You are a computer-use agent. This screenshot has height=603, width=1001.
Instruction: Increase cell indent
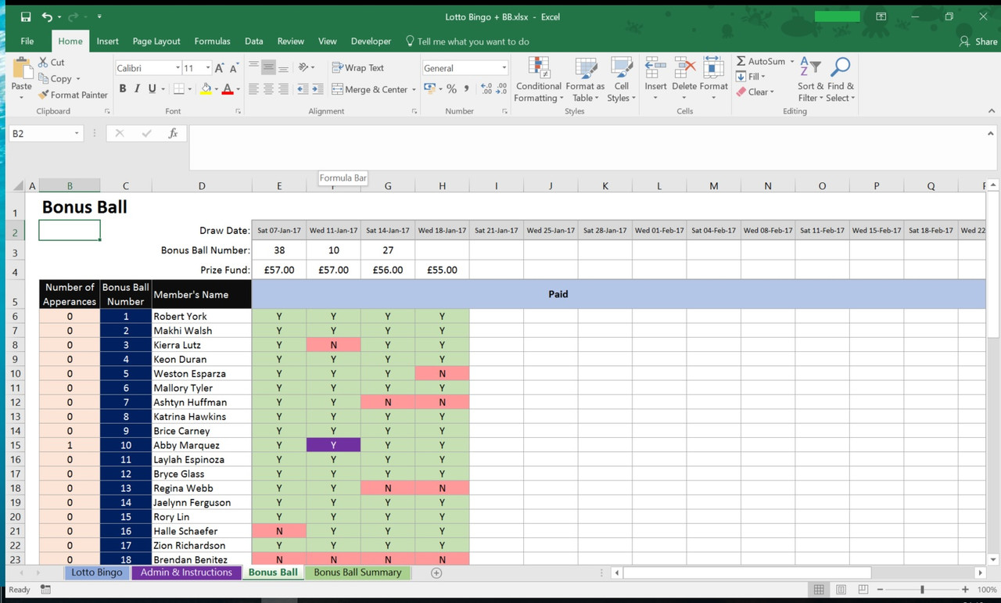(318, 89)
